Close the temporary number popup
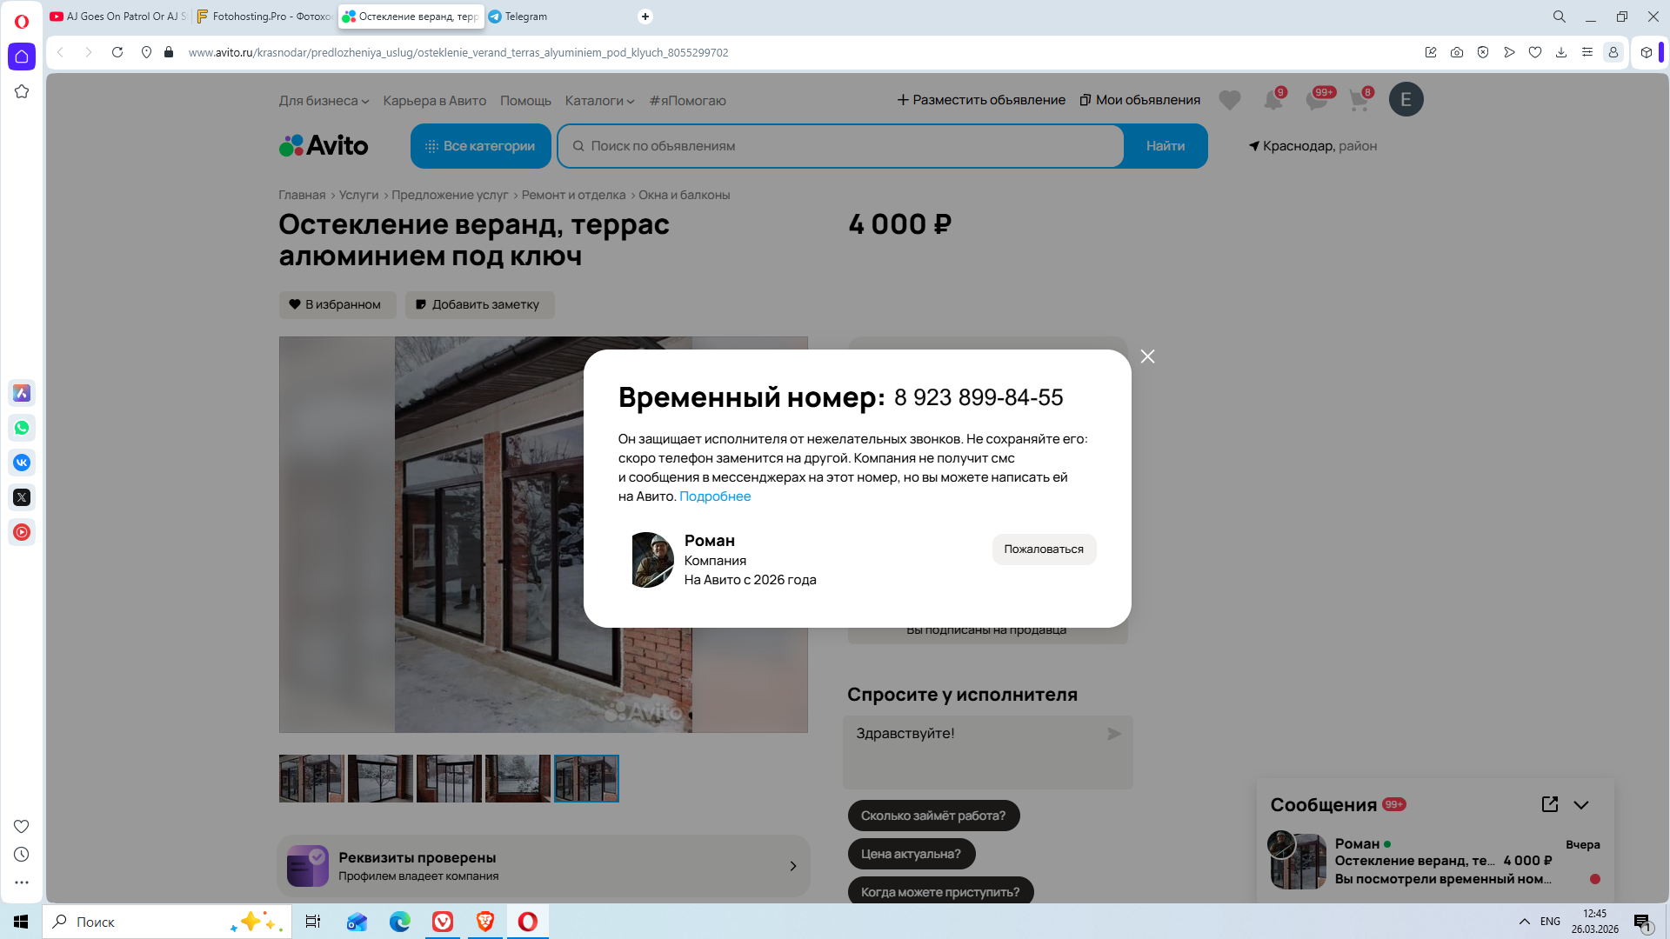The image size is (1670, 939). pos(1147,356)
